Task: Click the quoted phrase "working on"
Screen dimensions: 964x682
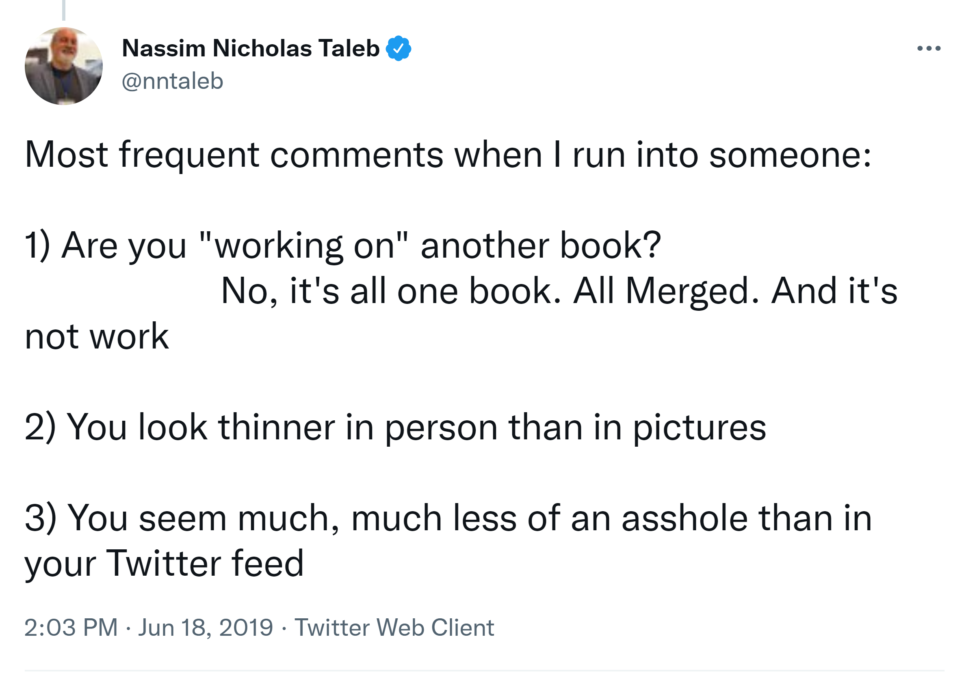Action: [x=303, y=246]
